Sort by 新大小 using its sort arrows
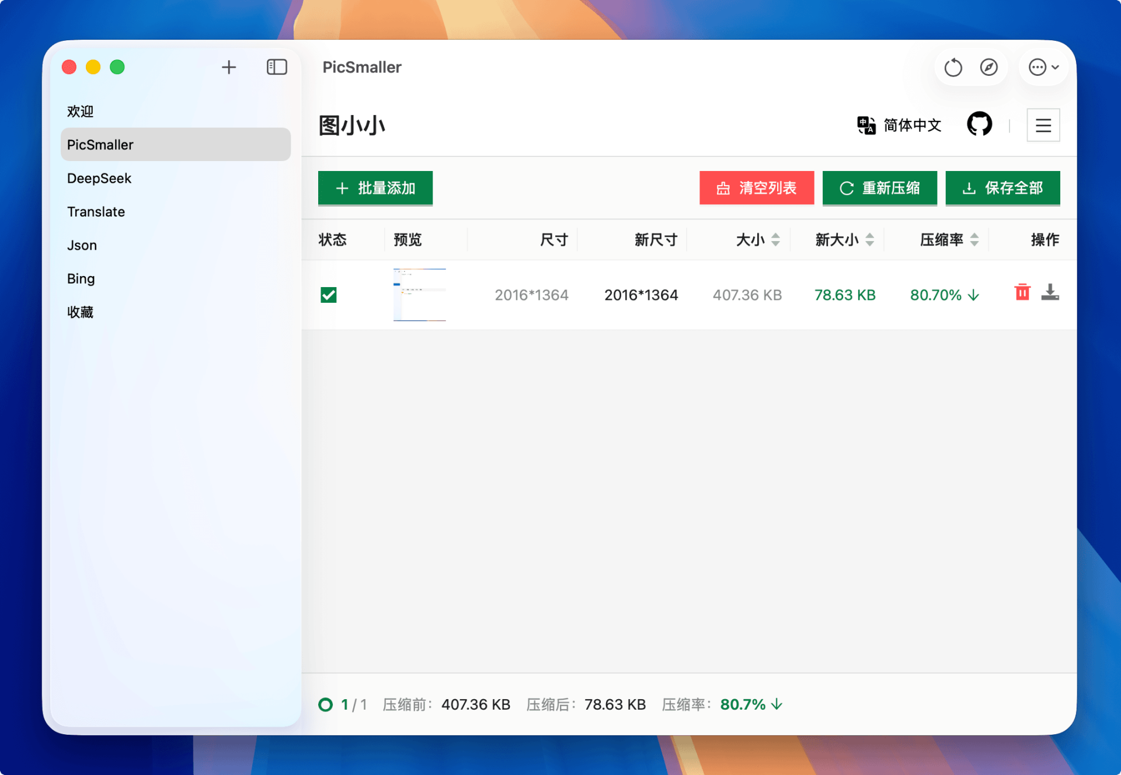The image size is (1121, 775). pyautogui.click(x=869, y=239)
